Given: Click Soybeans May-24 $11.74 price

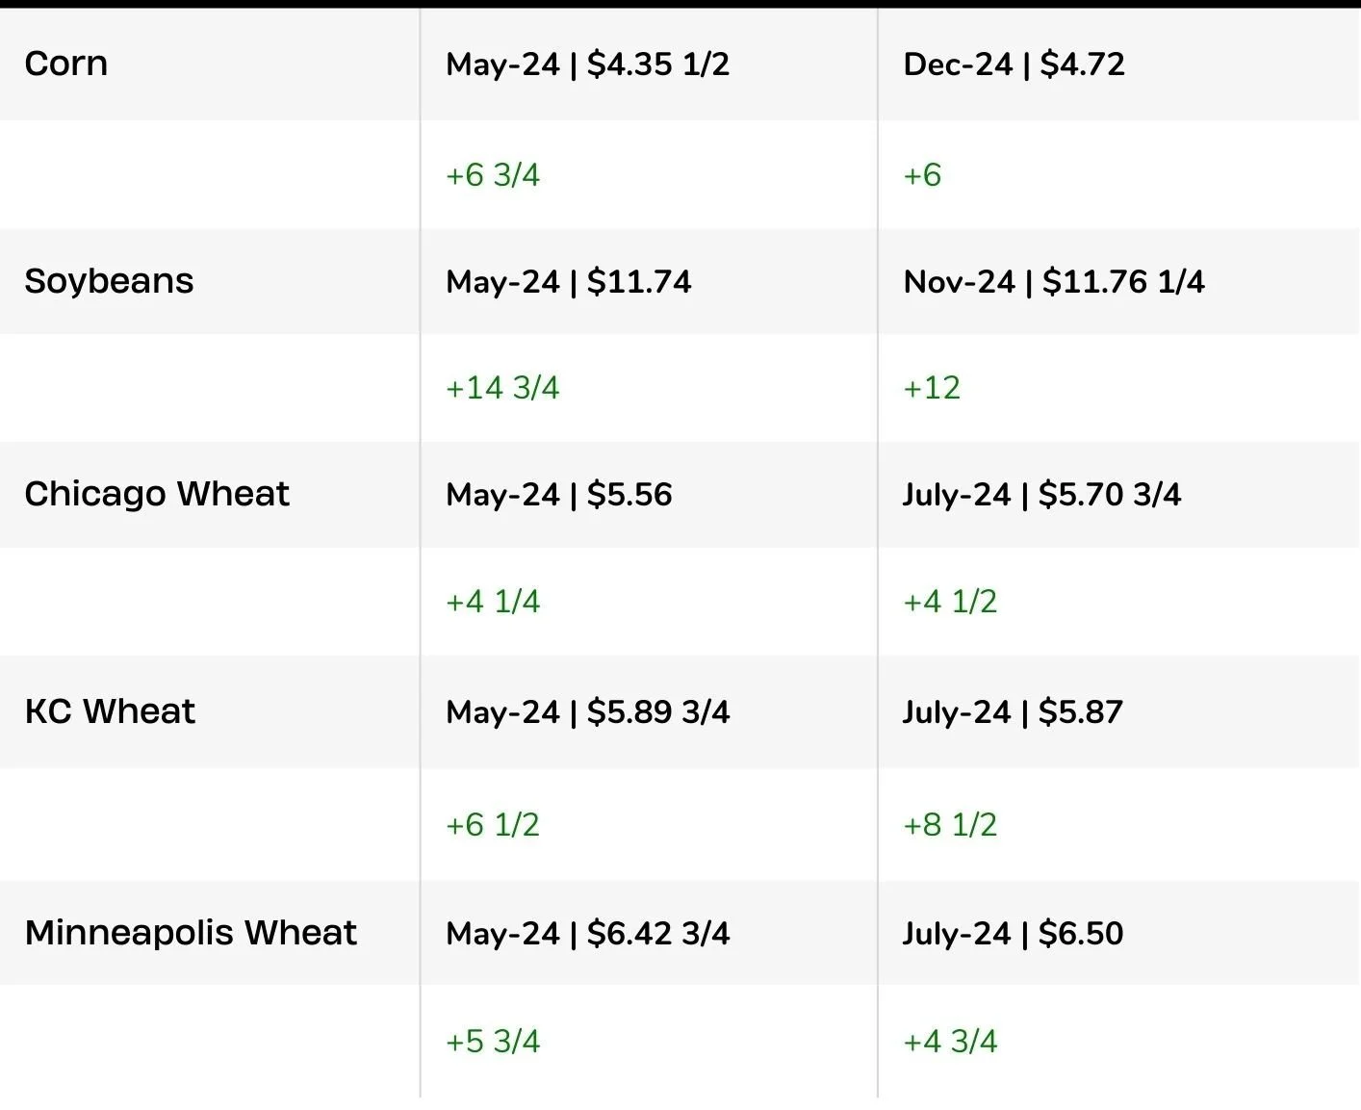Looking at the screenshot, I should (x=569, y=282).
